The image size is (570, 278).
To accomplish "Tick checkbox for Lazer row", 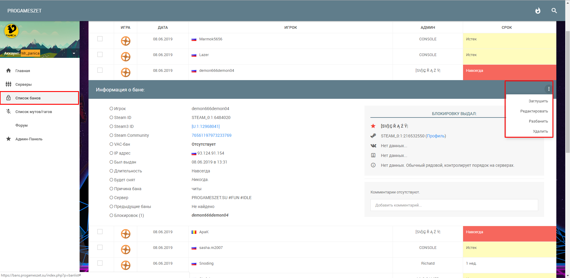I will (100, 55).
